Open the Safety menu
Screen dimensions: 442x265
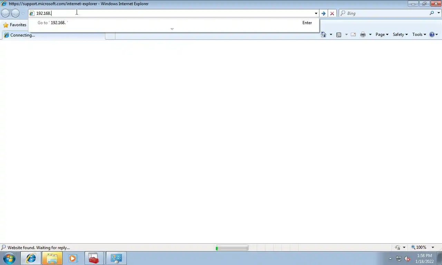coord(400,35)
